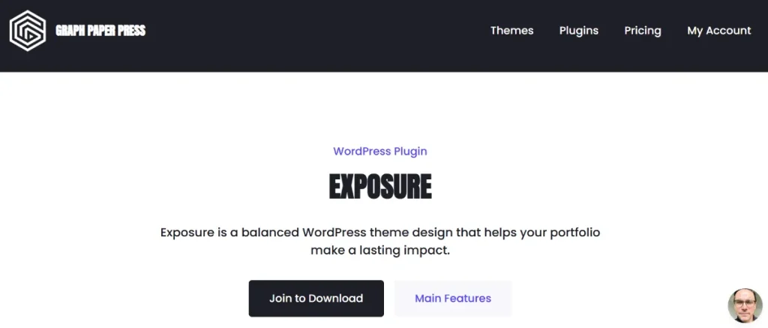Click the Graph Paper Press wordmark text
This screenshot has height=328, width=768.
pos(100,31)
